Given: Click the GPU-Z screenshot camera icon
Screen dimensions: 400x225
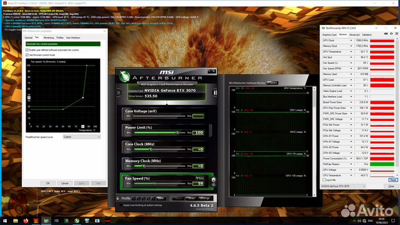Looking at the screenshot, I should 386,34.
